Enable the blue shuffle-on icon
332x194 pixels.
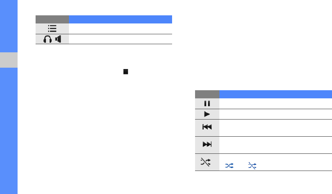click(x=229, y=166)
